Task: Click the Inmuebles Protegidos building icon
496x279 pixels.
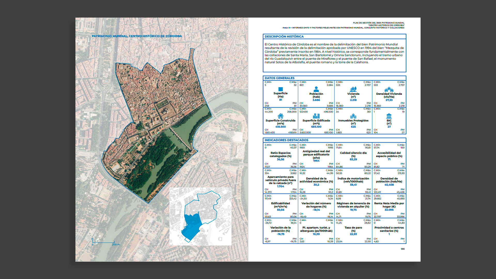Action: tap(353, 116)
